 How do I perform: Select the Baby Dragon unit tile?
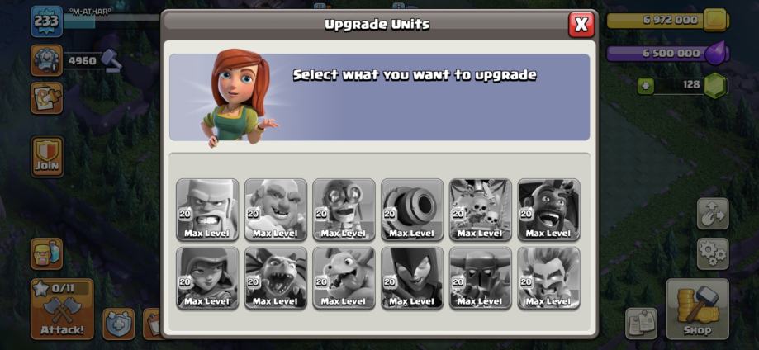344,278
